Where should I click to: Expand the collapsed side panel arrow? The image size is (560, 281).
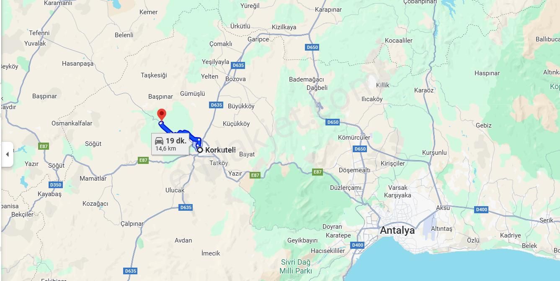(7, 154)
